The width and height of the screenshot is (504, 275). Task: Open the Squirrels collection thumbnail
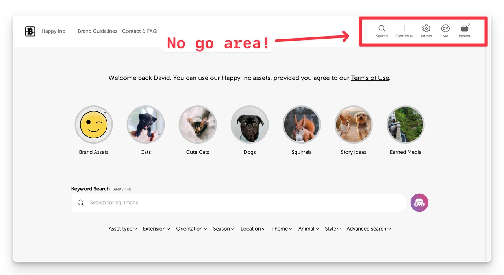click(x=302, y=124)
